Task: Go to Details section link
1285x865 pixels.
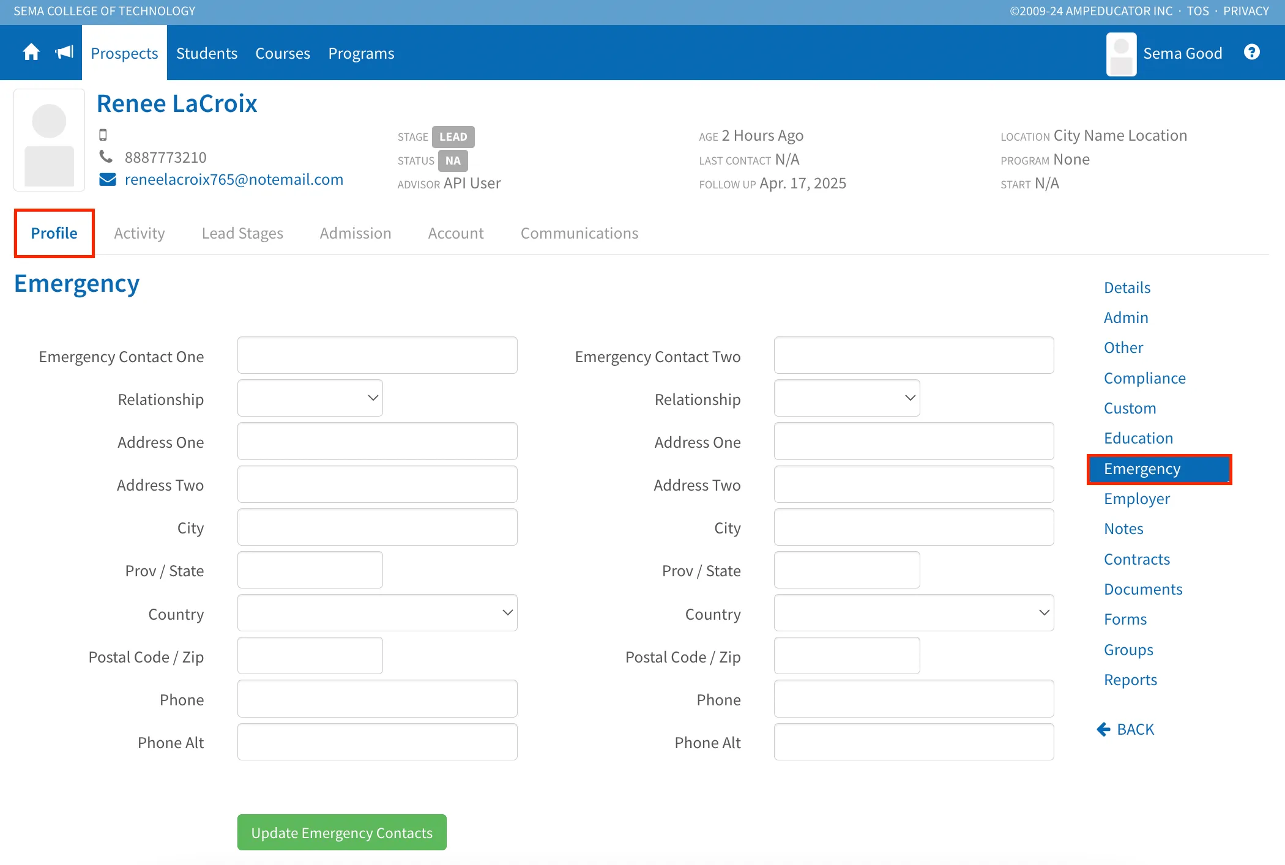Action: point(1127,288)
